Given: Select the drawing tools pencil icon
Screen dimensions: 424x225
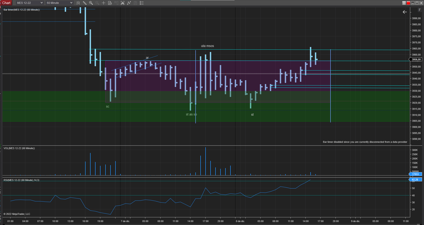Looking at the screenshot, I should pos(85,2).
